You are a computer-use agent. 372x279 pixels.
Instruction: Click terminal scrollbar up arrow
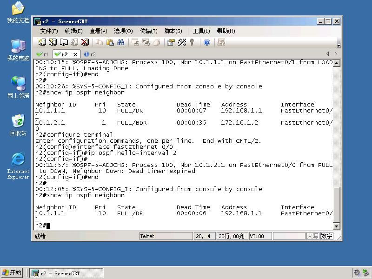[336, 63]
